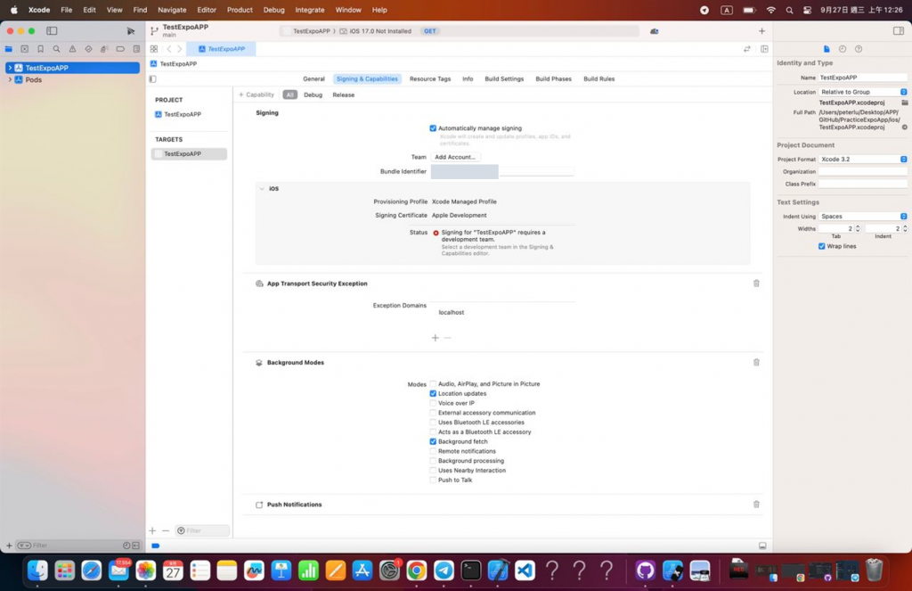Select TestExpoAPP under TARGETS
The width and height of the screenshot is (912, 591).
pos(189,153)
